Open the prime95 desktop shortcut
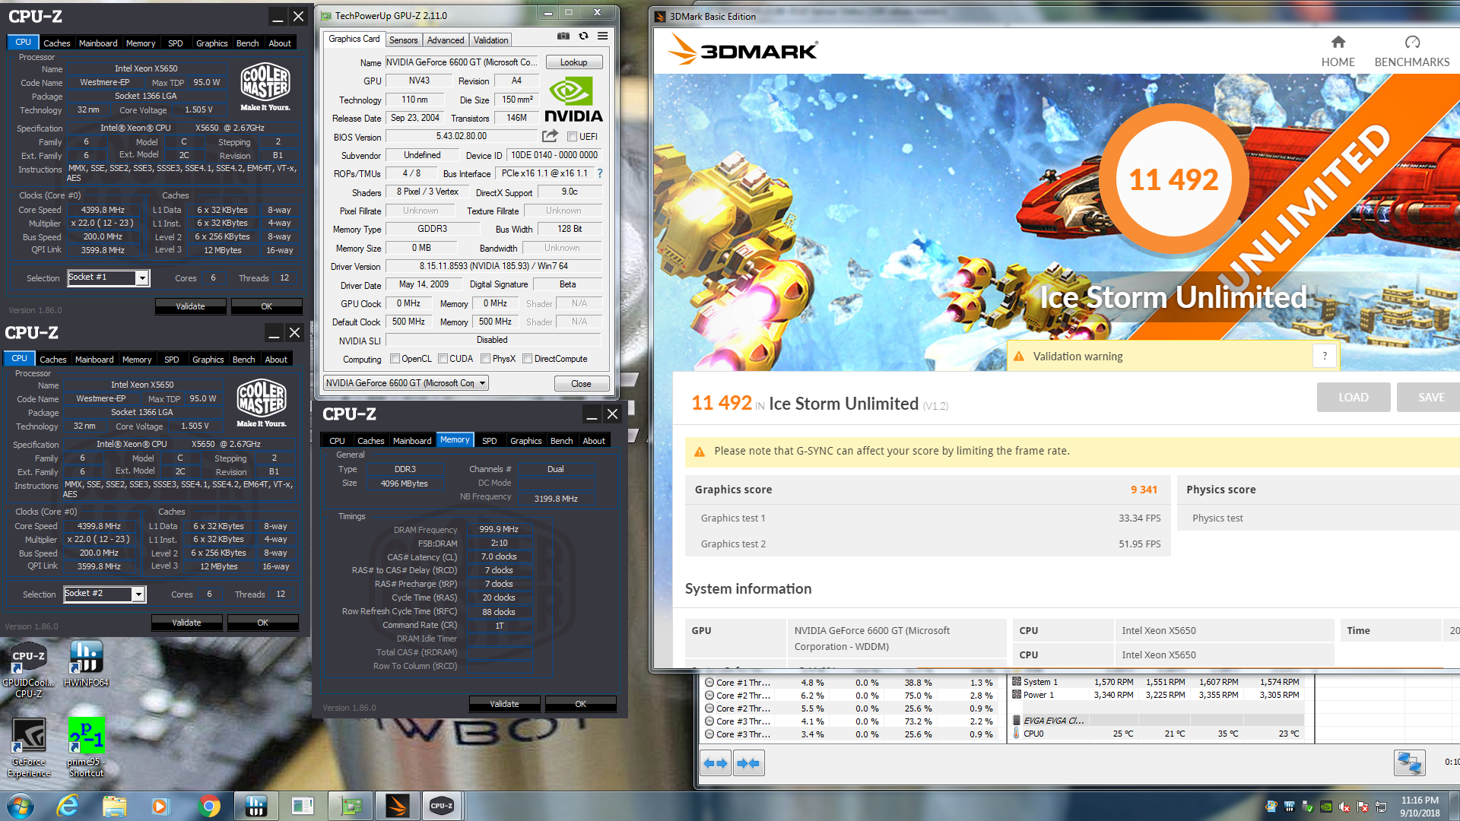 click(x=86, y=748)
